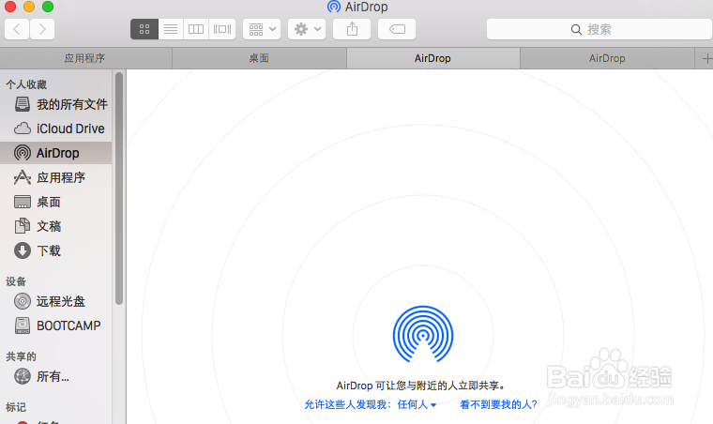Click the BOOTCAMP drive icon

coord(23,326)
